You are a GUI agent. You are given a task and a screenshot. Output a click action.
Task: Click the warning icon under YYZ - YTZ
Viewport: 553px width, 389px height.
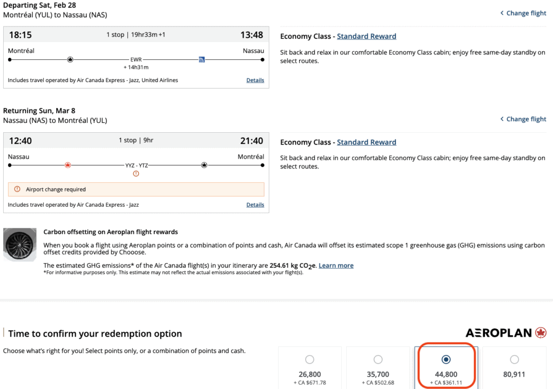[136, 174]
